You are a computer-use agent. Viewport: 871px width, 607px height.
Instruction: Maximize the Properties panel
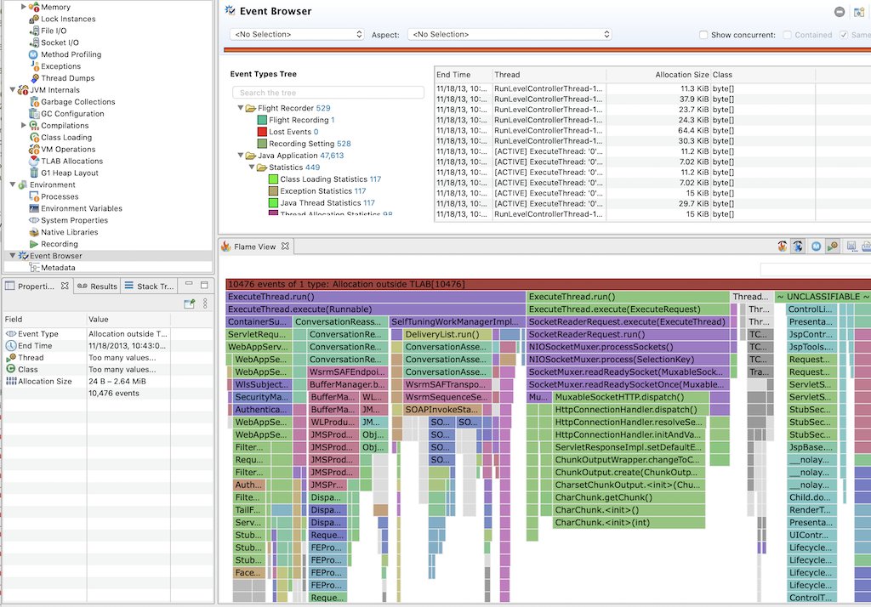[204, 285]
